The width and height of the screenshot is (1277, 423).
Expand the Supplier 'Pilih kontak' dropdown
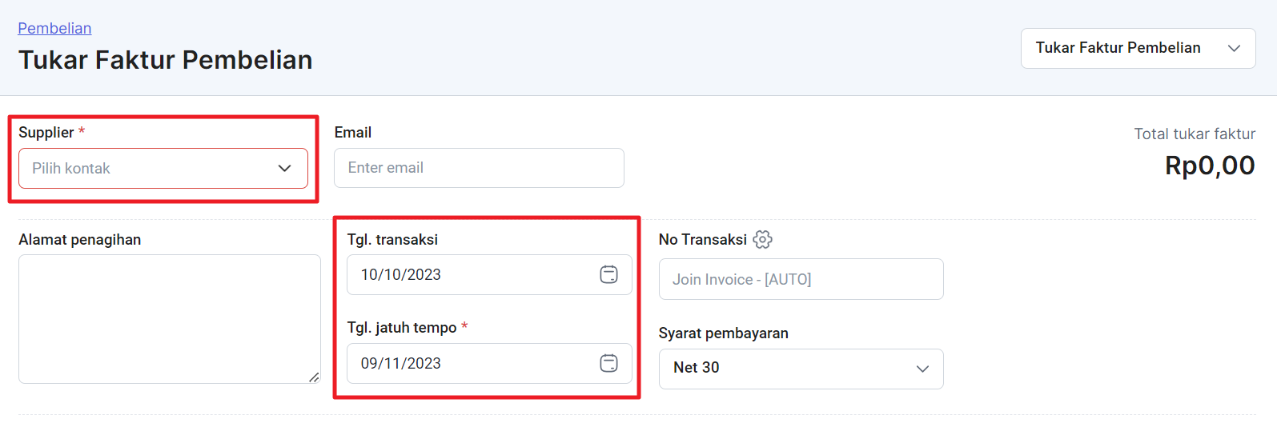[x=163, y=168]
